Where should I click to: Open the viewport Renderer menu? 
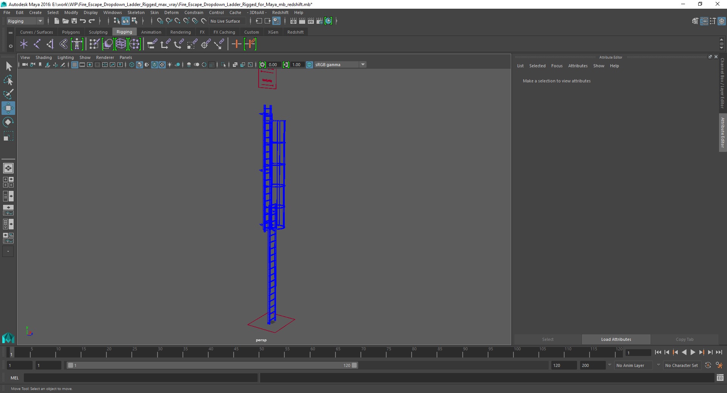tap(105, 57)
